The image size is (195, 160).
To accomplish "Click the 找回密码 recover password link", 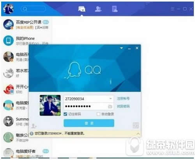I will (123, 107).
